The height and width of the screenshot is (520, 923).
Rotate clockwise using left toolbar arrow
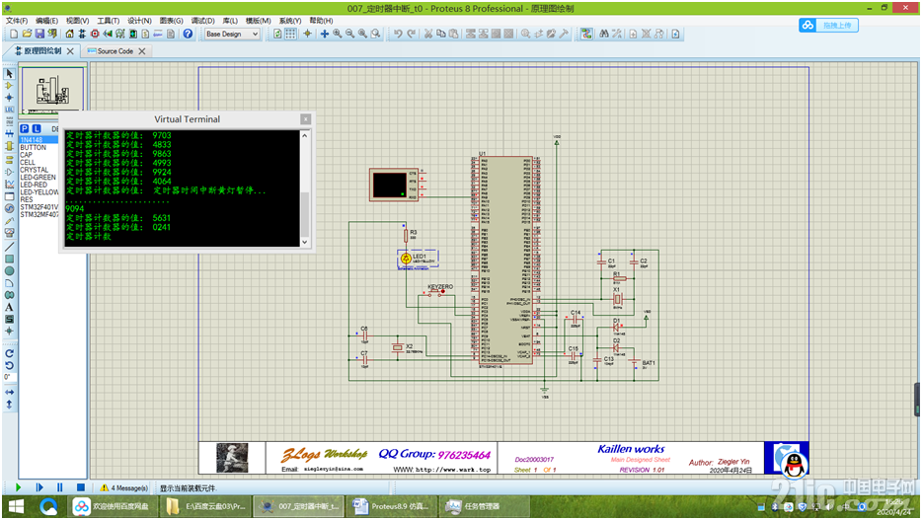[10, 353]
